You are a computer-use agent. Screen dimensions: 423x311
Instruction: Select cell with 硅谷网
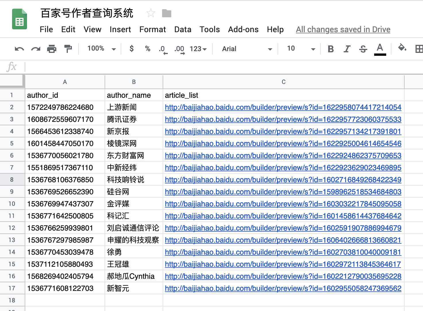point(134,192)
